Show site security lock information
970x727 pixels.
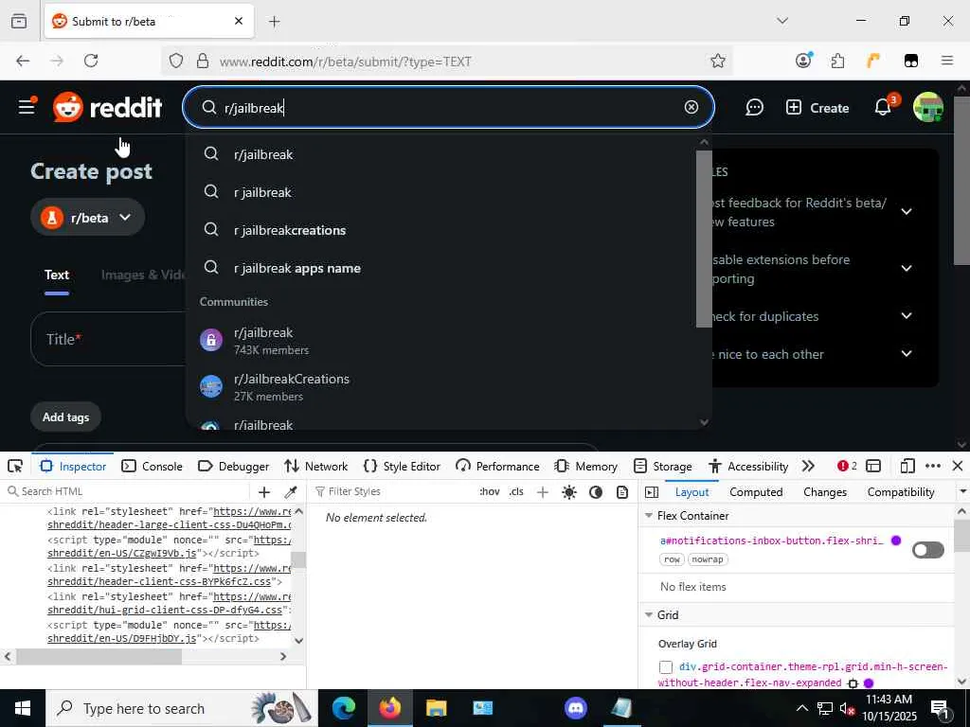[x=203, y=61]
